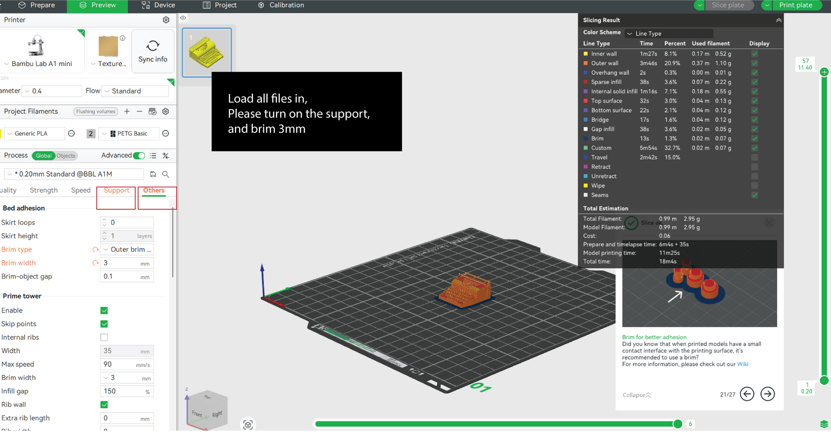Click the Print plate button
The height and width of the screenshot is (447, 831).
pos(795,5)
